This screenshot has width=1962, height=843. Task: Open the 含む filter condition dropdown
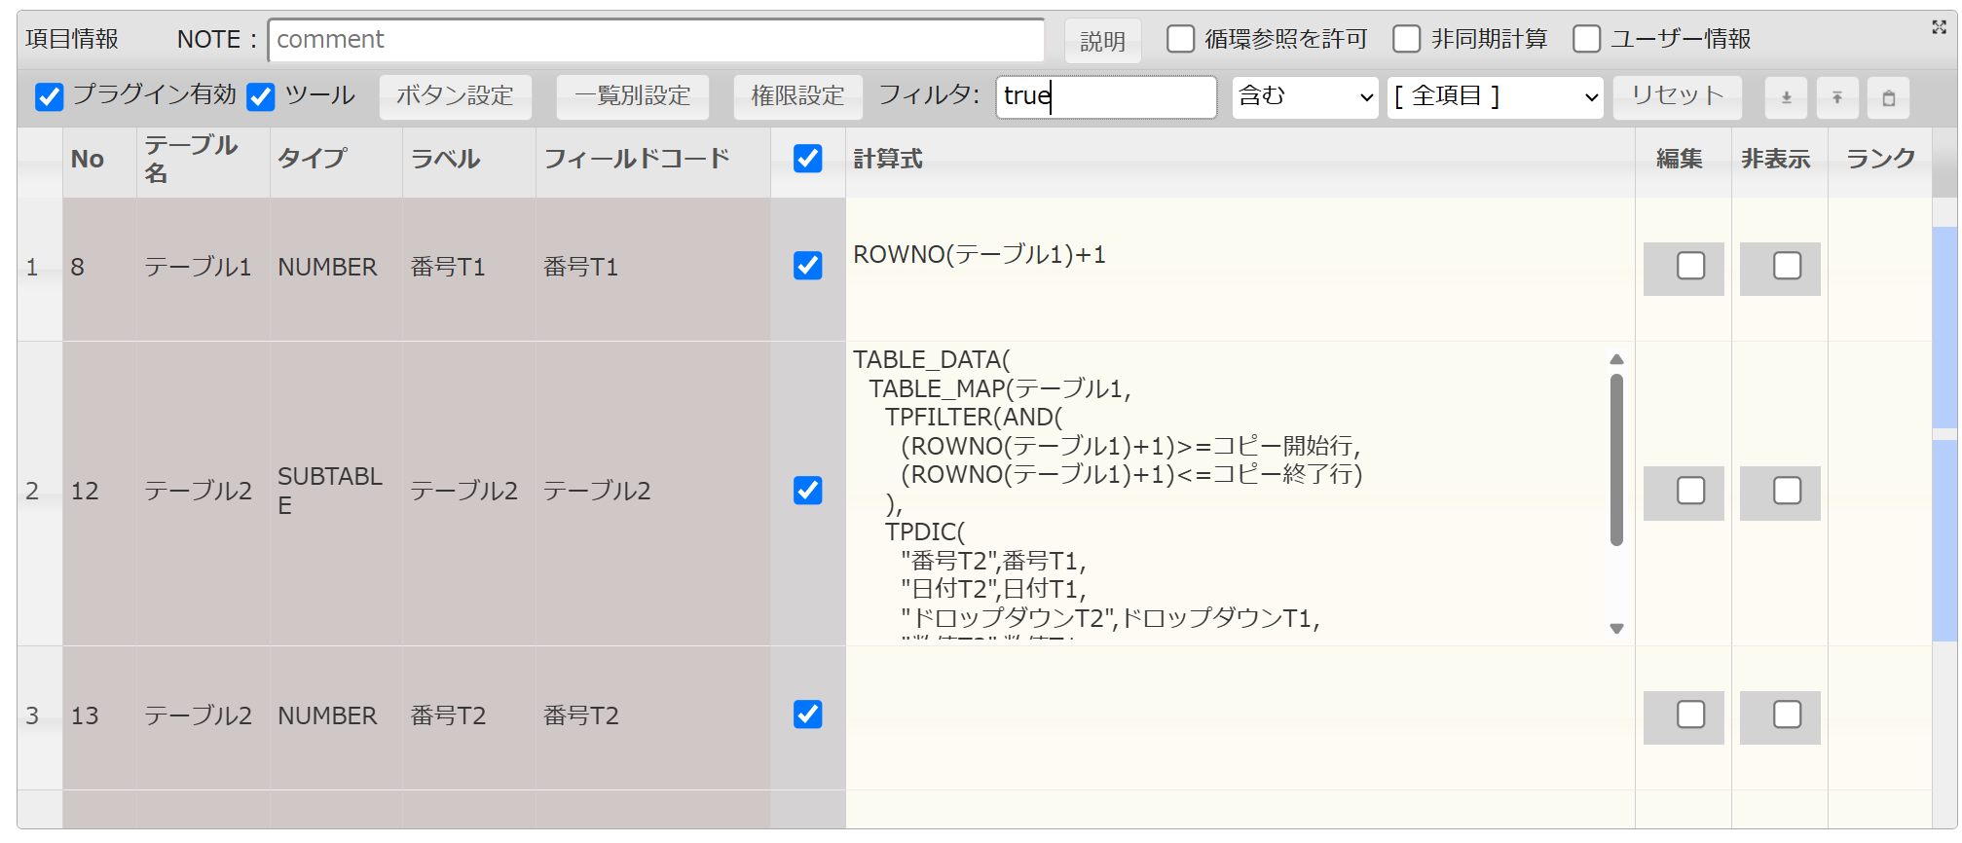(x=1305, y=96)
